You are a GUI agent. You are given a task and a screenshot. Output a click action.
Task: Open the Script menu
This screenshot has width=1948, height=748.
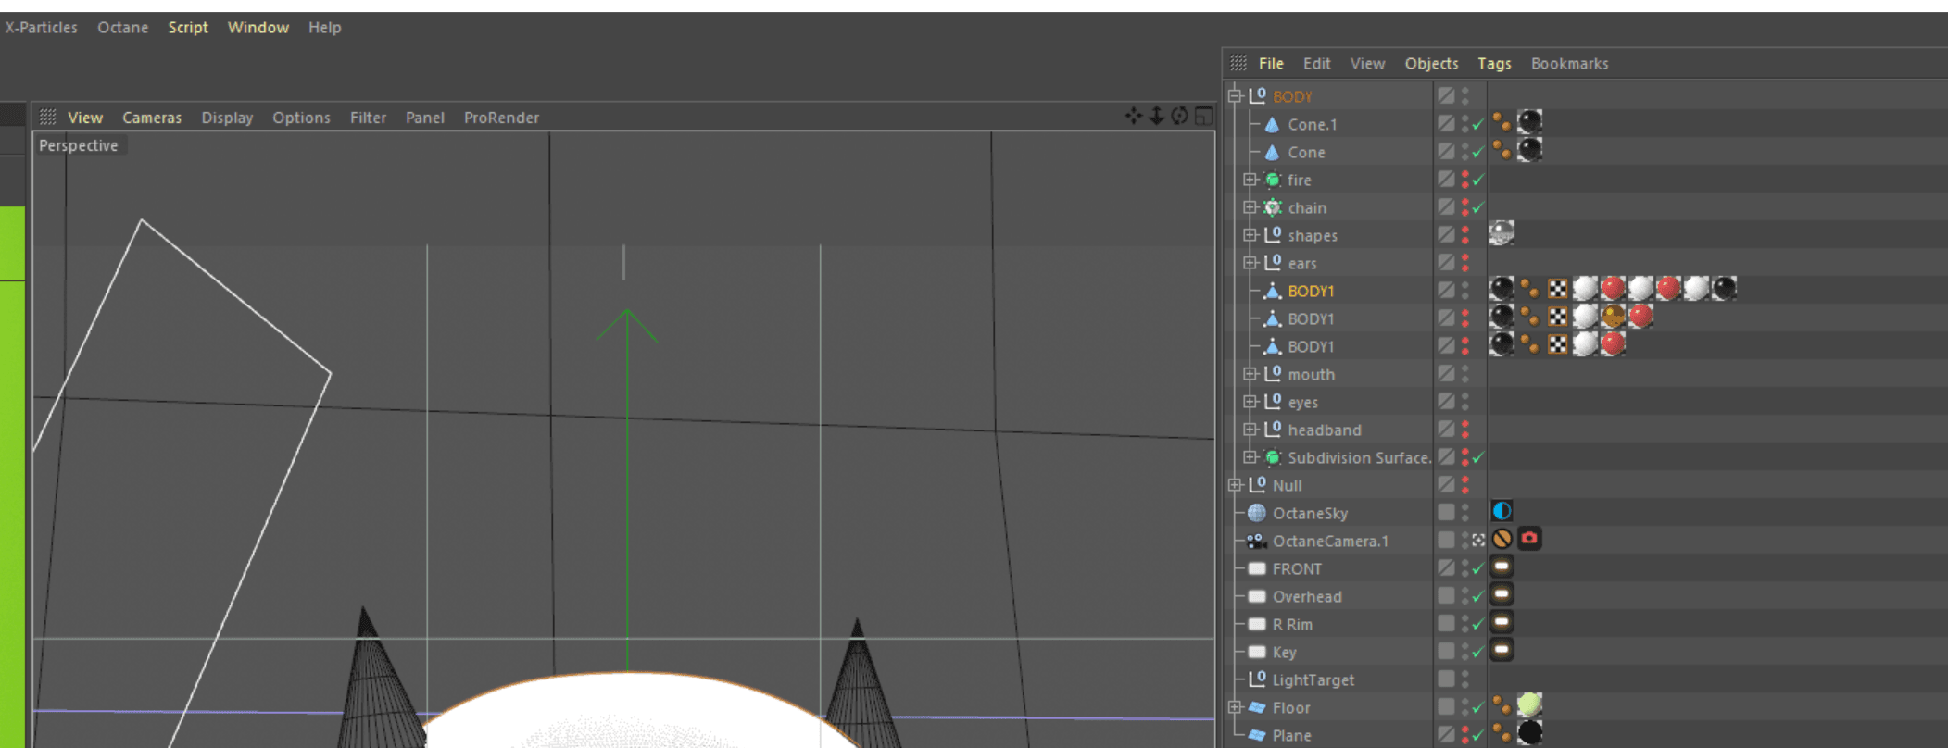pos(188,28)
